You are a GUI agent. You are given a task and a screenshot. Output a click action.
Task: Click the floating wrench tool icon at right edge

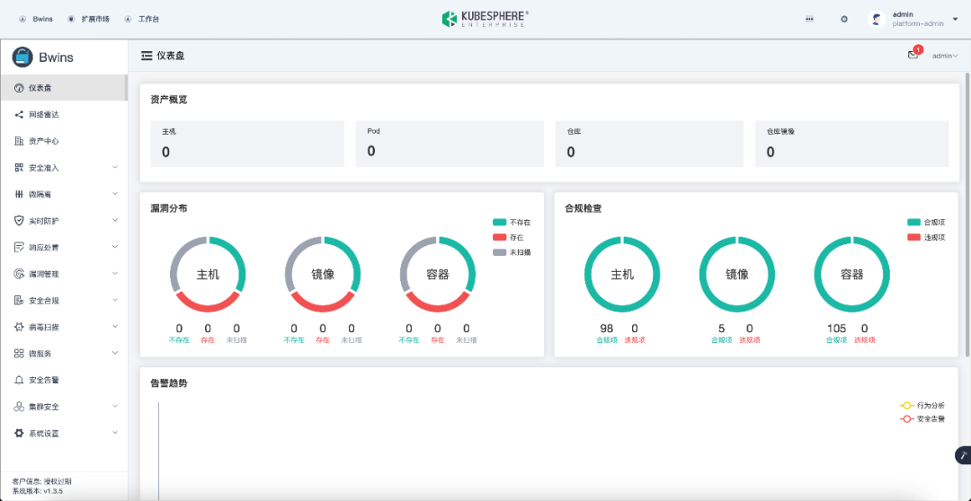coord(963,455)
